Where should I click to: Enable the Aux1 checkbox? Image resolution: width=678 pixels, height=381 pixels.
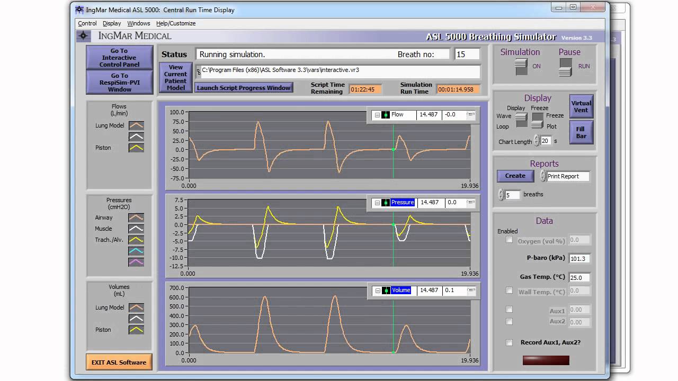[x=510, y=310]
